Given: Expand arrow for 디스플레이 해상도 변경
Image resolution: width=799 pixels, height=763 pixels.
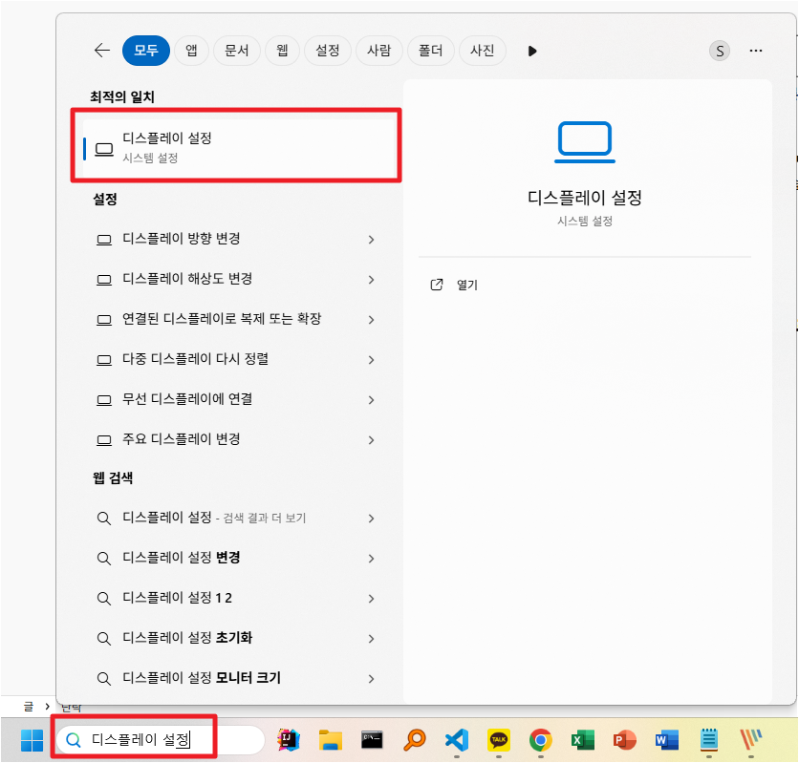Looking at the screenshot, I should [371, 280].
